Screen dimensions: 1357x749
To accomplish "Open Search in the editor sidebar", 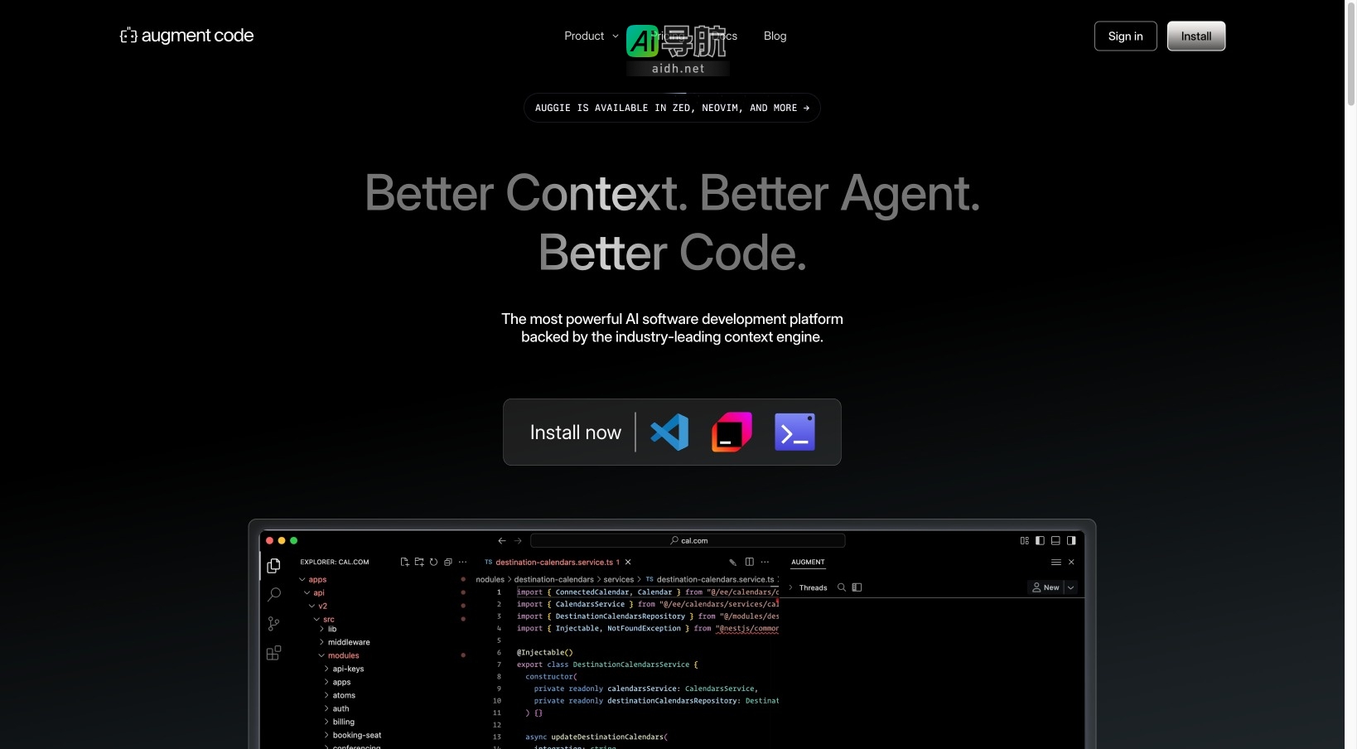I will [x=273, y=595].
